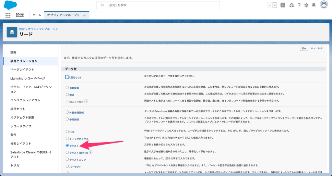The image size is (332, 176).
Task: Expand the favorites list dropdown arrow
Action: pos(275,5)
